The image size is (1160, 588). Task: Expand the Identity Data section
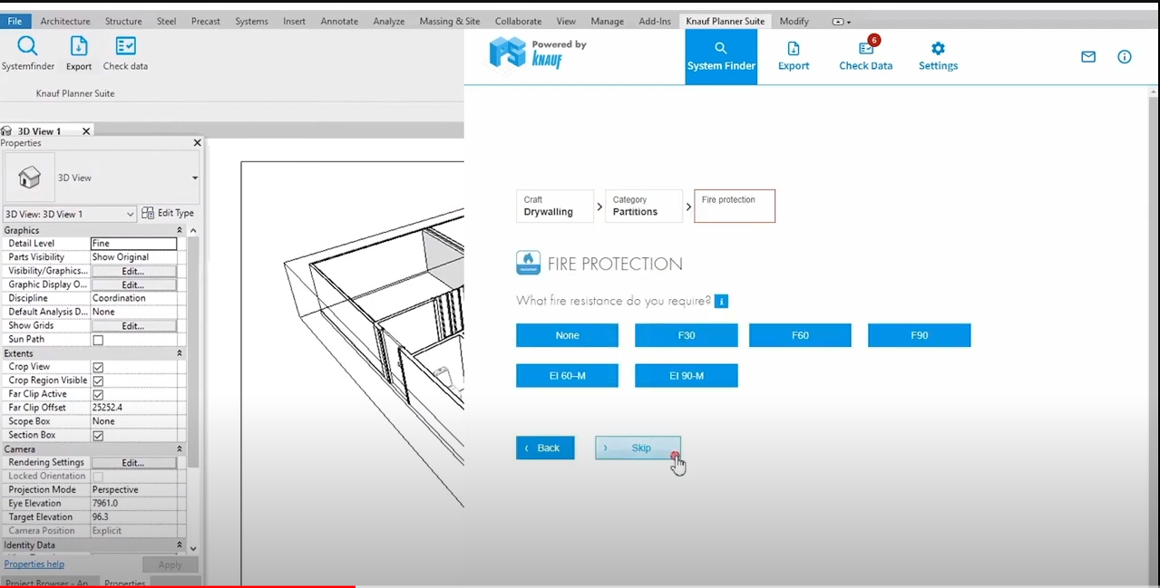pos(180,545)
